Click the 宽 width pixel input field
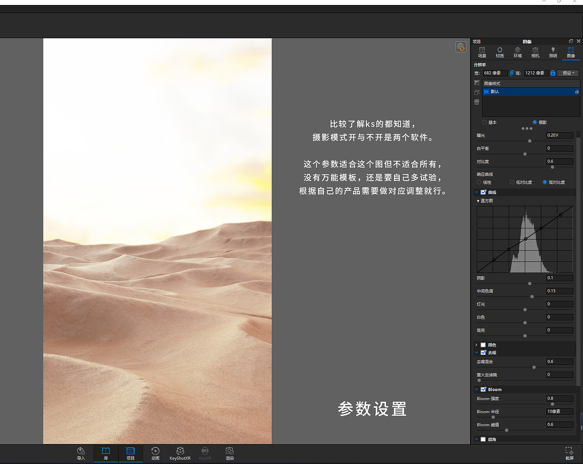583x464 pixels. [x=494, y=73]
